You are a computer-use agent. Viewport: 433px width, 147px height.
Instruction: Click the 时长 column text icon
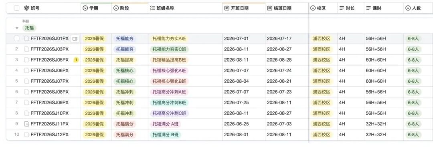point(342,8)
